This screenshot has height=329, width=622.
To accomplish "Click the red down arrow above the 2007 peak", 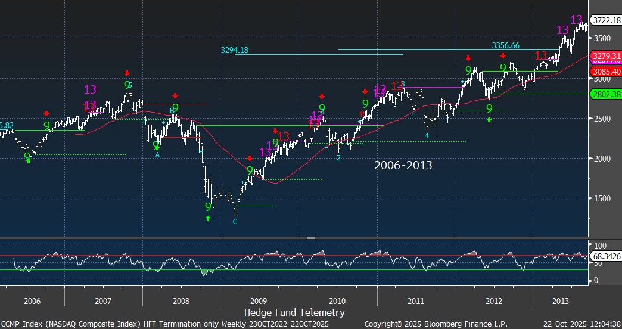I will click(x=127, y=73).
